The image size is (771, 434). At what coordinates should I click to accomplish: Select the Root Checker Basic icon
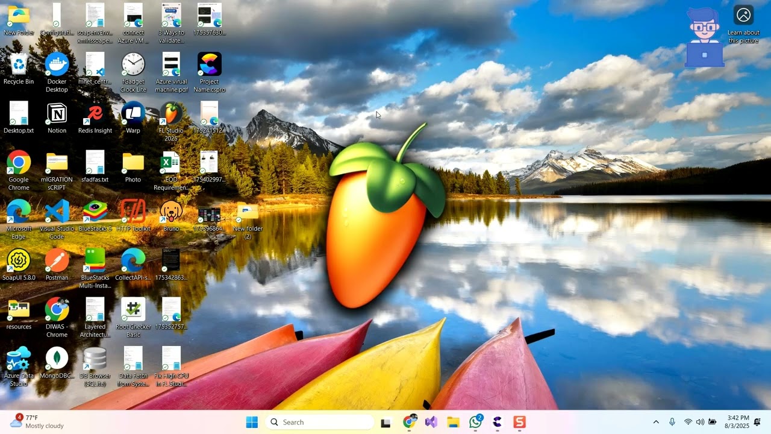coord(133,309)
